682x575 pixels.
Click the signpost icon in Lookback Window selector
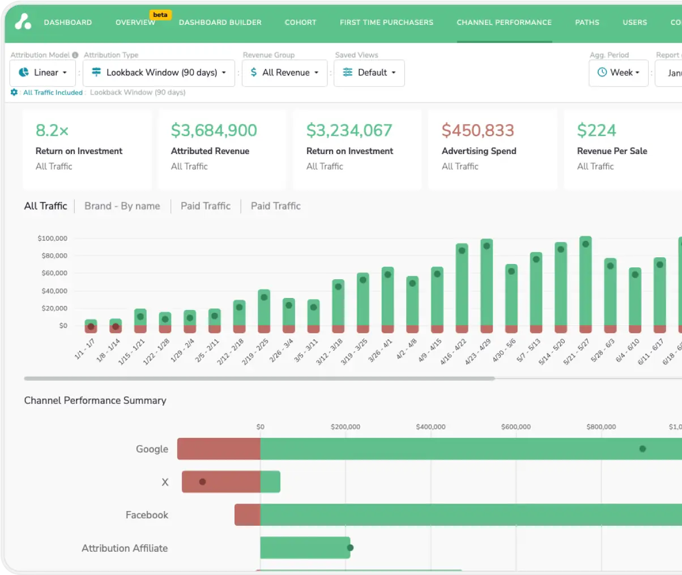(96, 73)
